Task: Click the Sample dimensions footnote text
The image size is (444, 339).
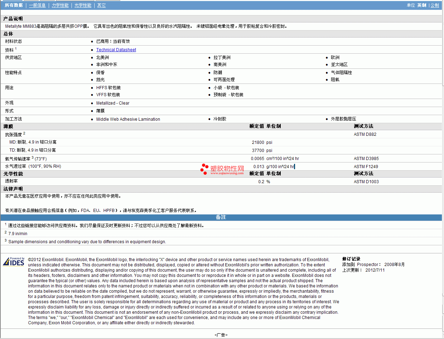Action: 87,242
